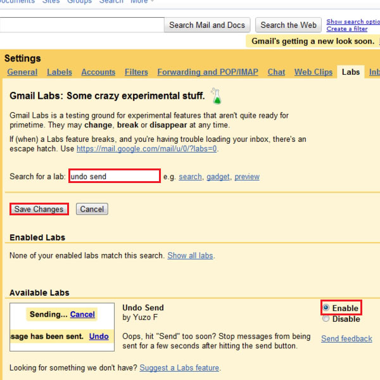Screen dimensions: 380x380
Task: Open the Labels settings tab
Action: [60, 72]
